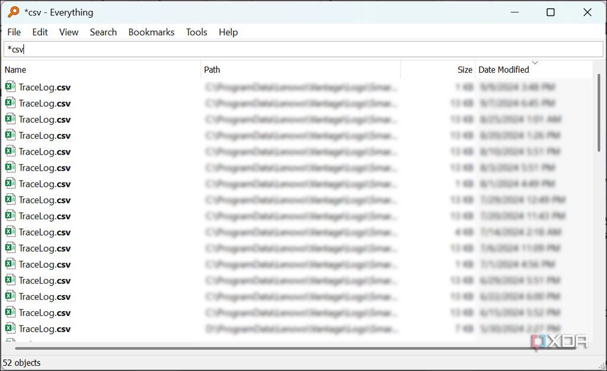Click the CSV icon on the tenth TraceLog row
Image resolution: width=607 pixels, height=371 pixels.
click(9, 232)
